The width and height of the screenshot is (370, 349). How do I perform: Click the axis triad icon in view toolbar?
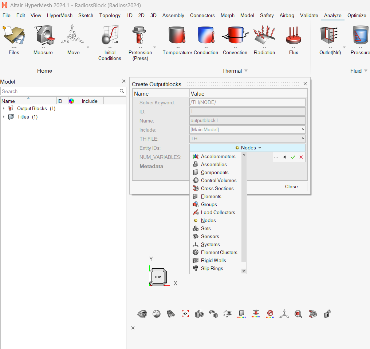click(x=284, y=314)
